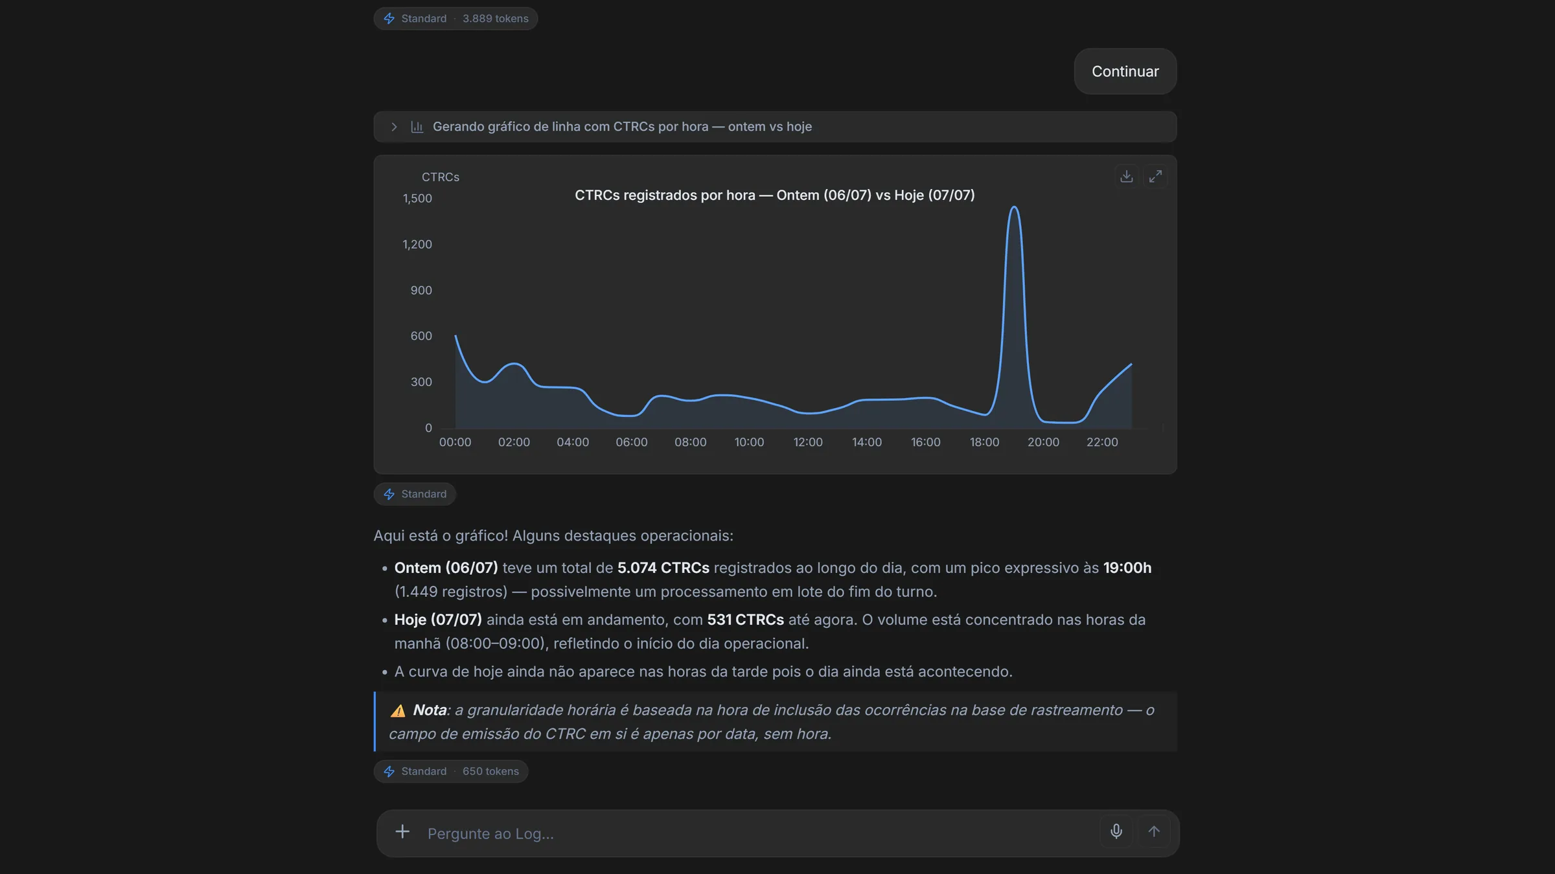Send message with the arrow button
Viewport: 1555px width, 874px height.
tap(1154, 831)
